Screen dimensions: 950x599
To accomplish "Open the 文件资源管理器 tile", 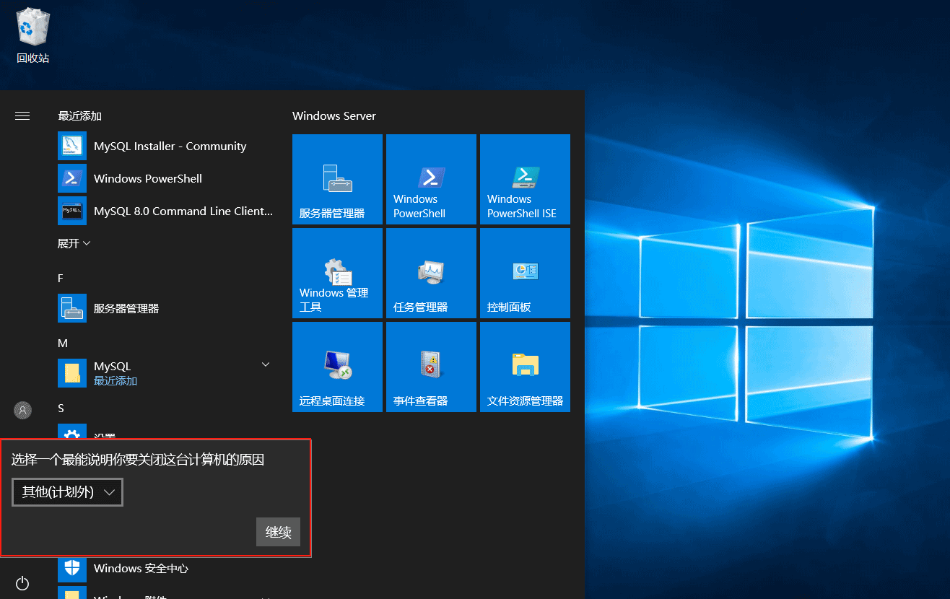I will tap(525, 367).
